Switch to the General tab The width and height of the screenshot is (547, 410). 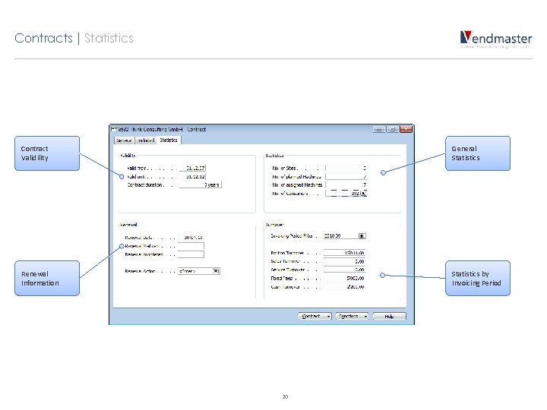click(124, 140)
